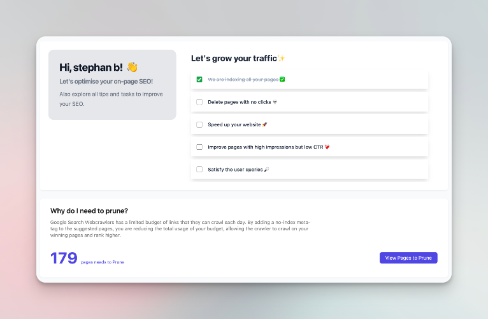
Task: Click the 'pages needs to Prune' link text
Action: tap(103, 262)
